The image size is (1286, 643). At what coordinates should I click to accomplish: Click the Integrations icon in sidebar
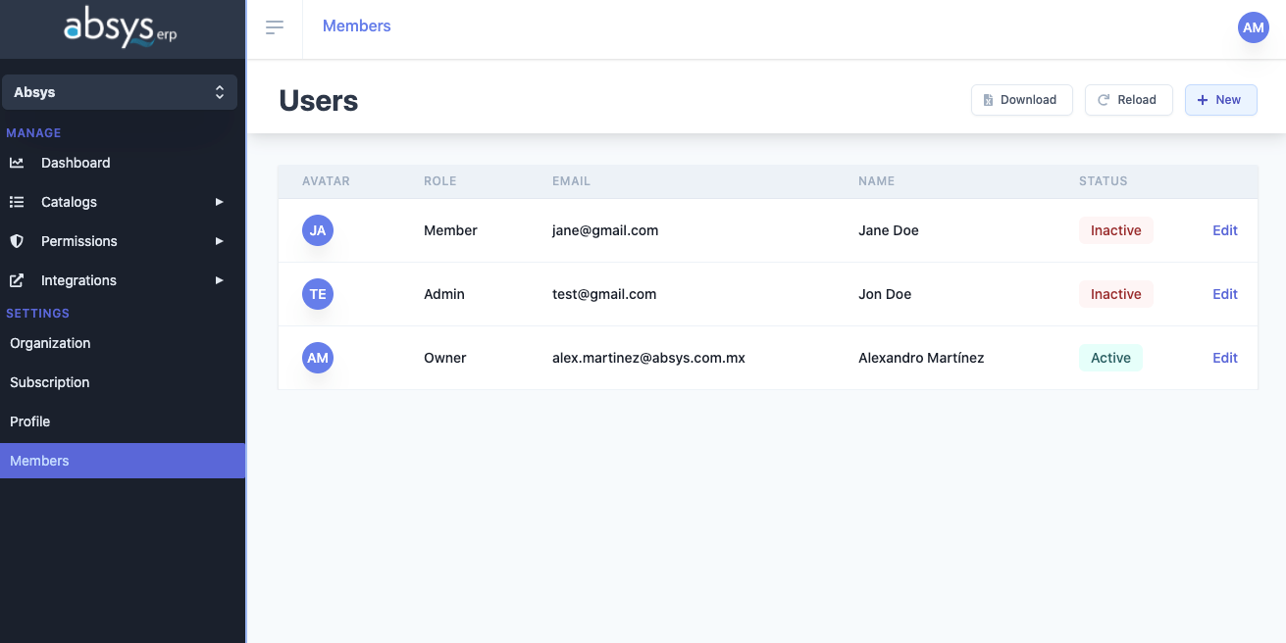tap(17, 280)
